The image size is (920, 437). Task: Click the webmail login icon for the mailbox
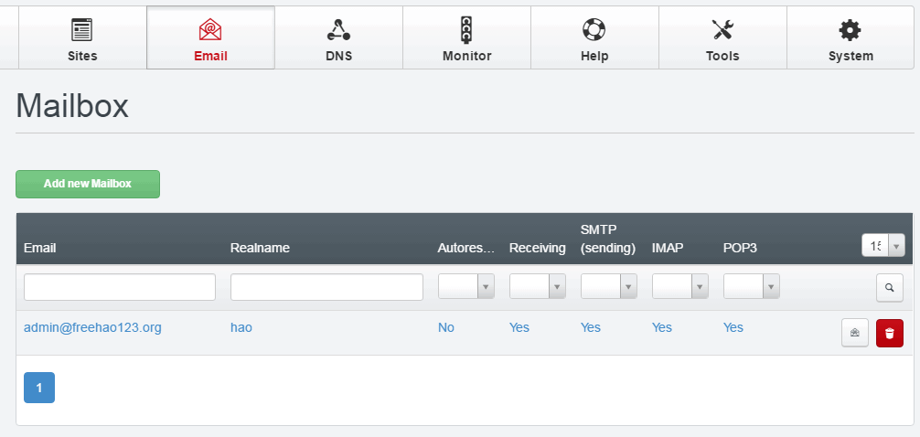855,334
